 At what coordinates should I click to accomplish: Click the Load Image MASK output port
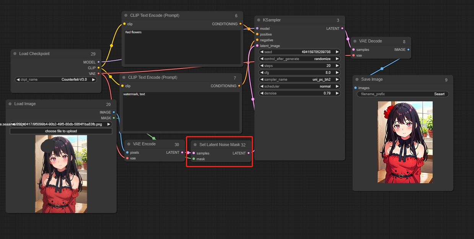point(114,118)
